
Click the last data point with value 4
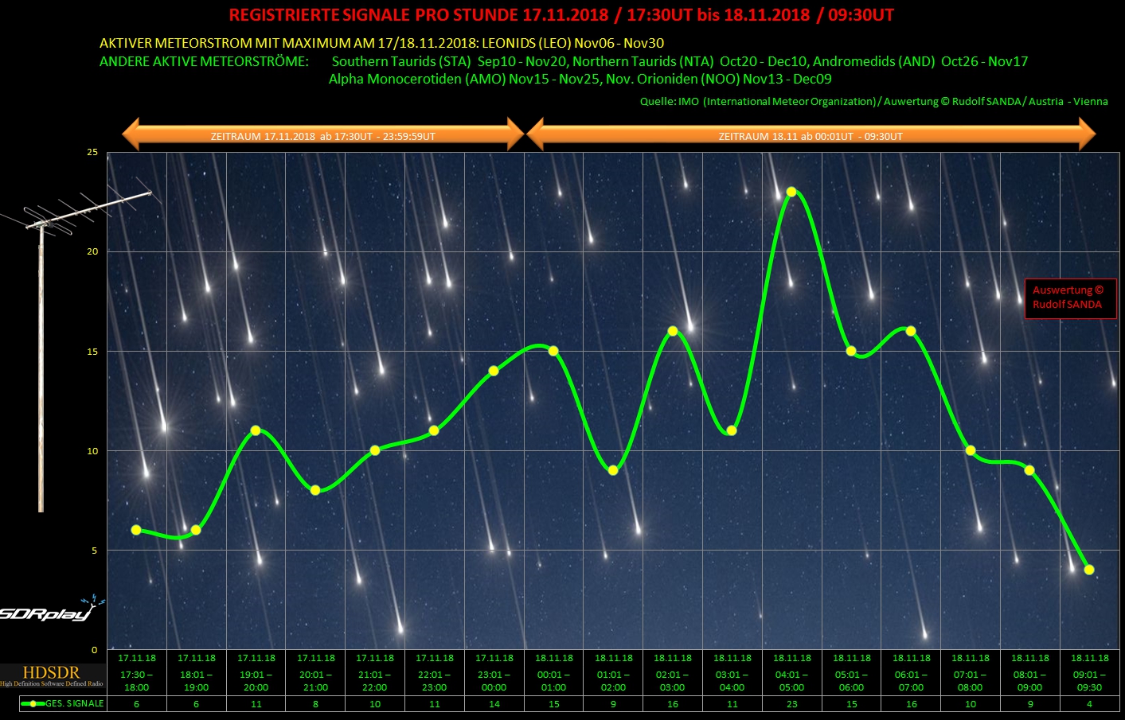point(1089,570)
